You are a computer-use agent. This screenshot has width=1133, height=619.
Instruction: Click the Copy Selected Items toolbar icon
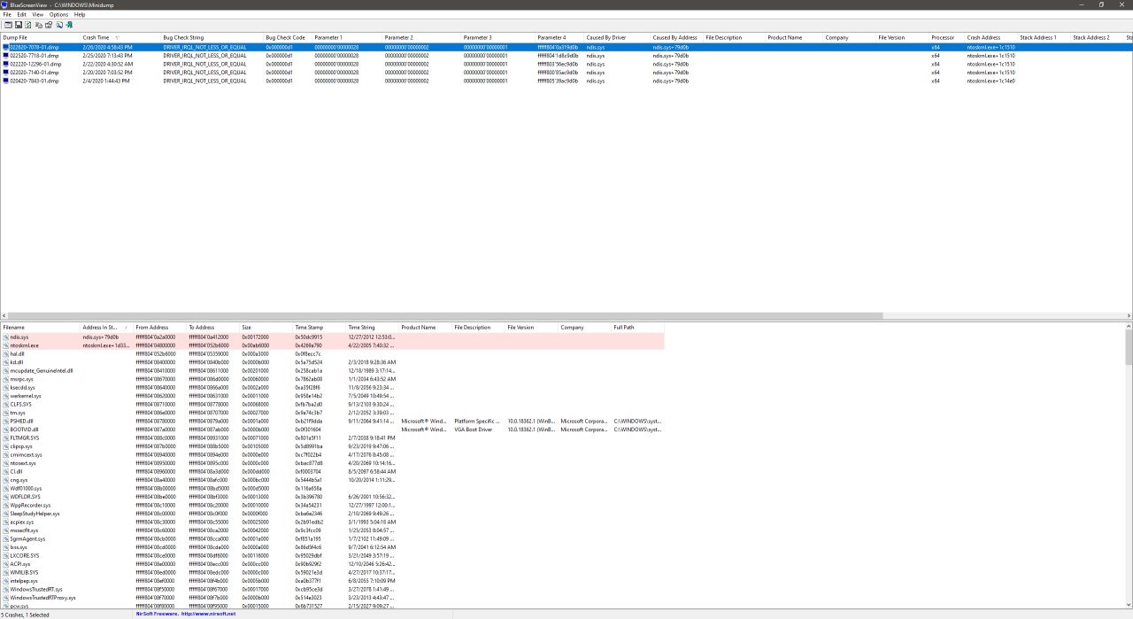tap(39, 25)
